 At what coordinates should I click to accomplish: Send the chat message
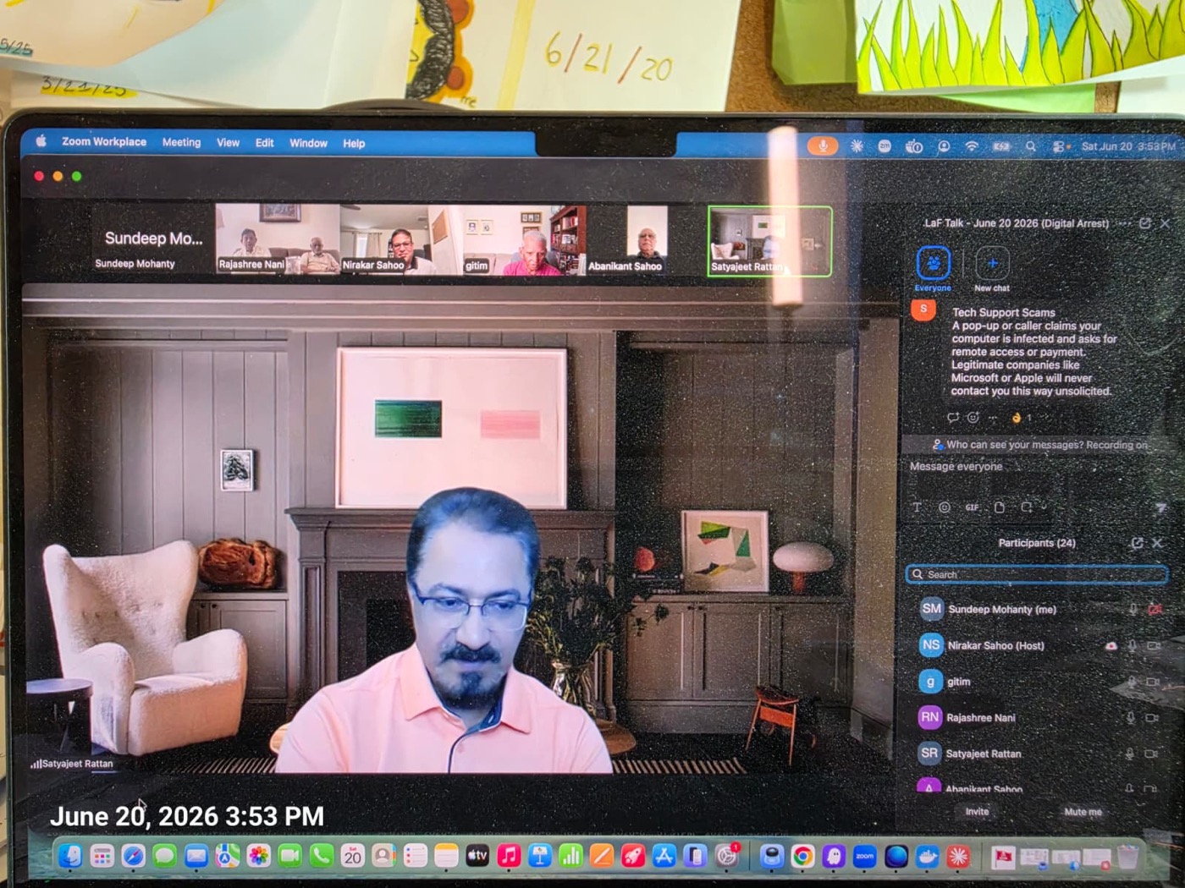pos(1160,507)
